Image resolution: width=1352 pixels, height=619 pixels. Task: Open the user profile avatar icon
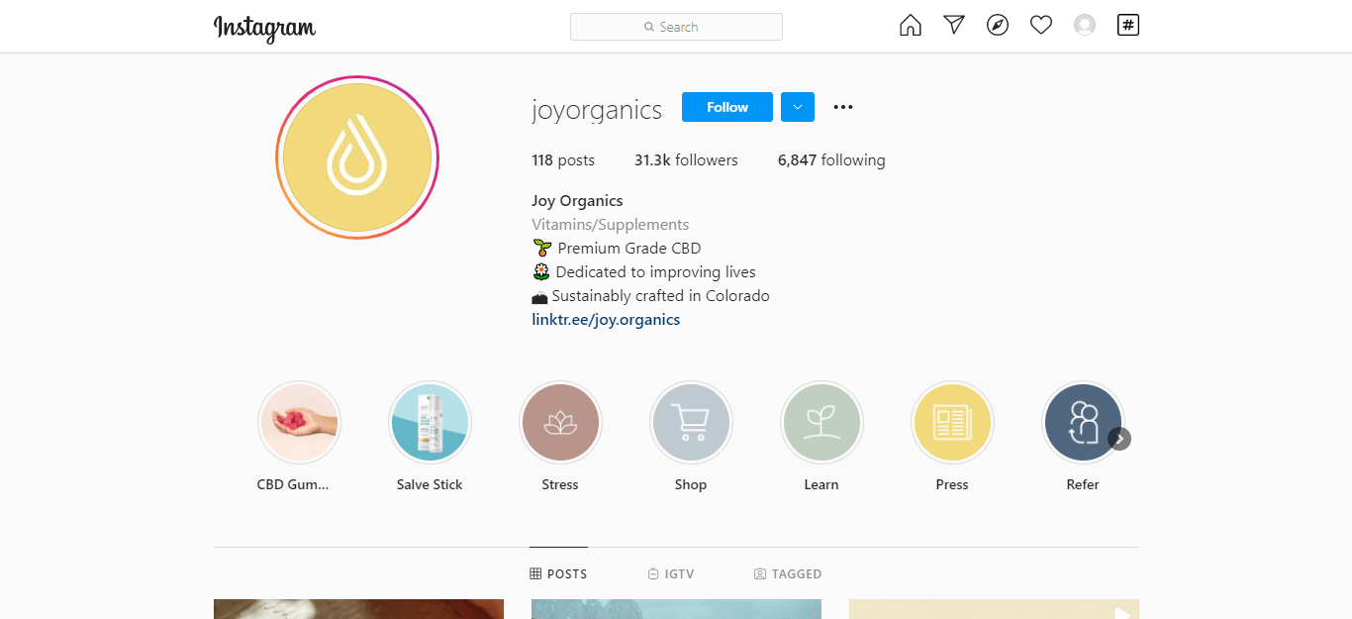pos(1085,26)
